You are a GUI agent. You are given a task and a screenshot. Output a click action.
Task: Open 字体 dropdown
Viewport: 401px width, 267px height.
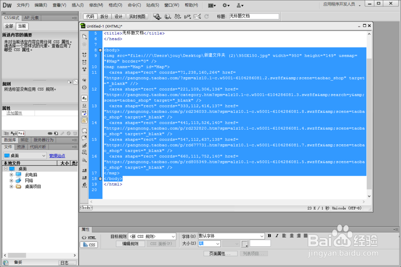tap(231, 236)
